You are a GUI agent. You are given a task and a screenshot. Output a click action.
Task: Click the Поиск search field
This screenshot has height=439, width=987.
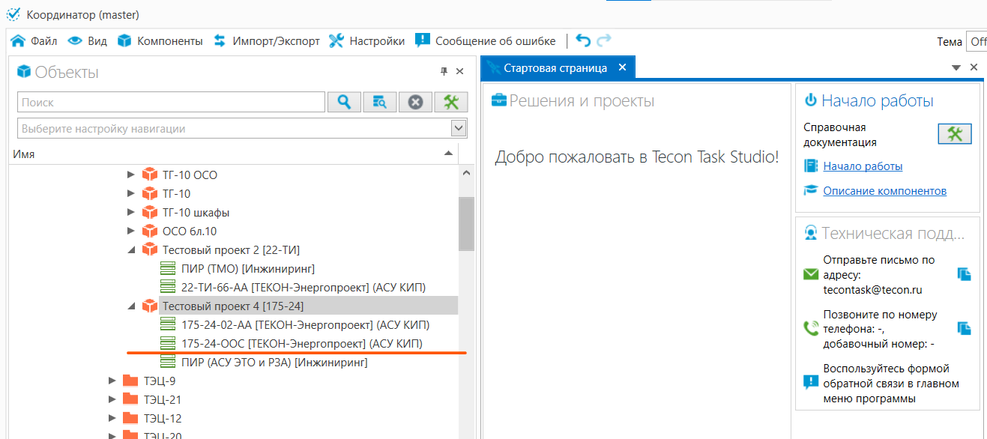pos(171,103)
